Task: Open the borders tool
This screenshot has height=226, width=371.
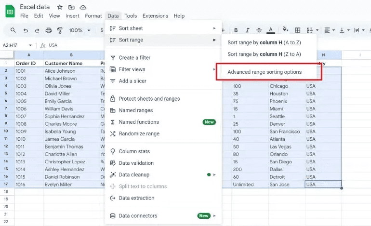Action: point(298,30)
